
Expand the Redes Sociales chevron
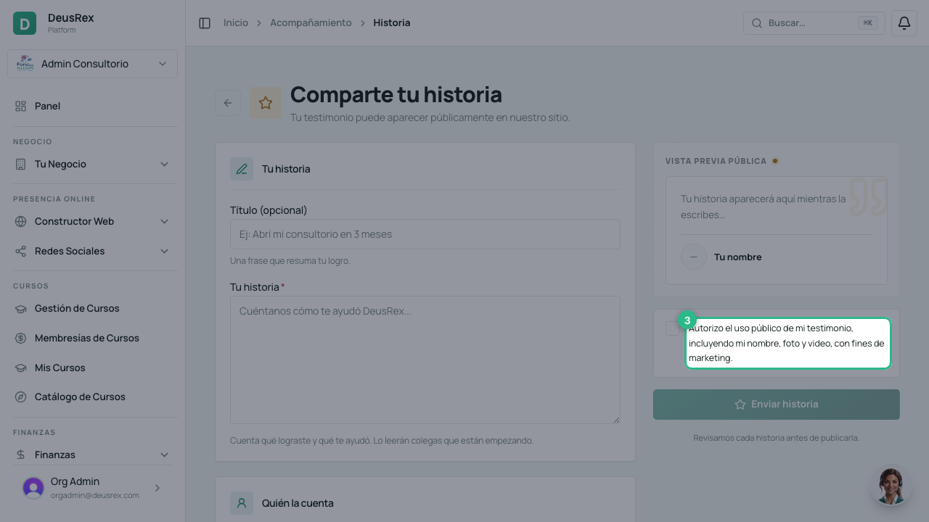164,251
